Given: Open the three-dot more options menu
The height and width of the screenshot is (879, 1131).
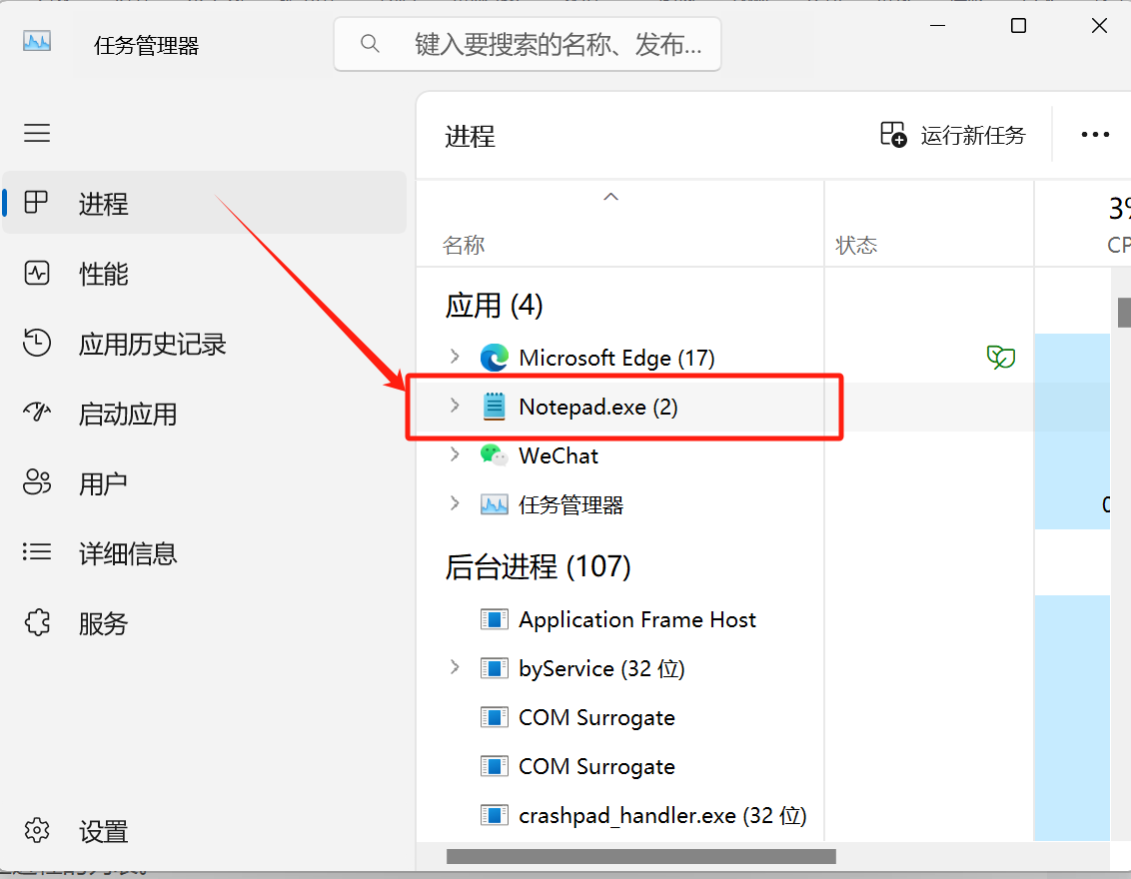Looking at the screenshot, I should click(1095, 135).
